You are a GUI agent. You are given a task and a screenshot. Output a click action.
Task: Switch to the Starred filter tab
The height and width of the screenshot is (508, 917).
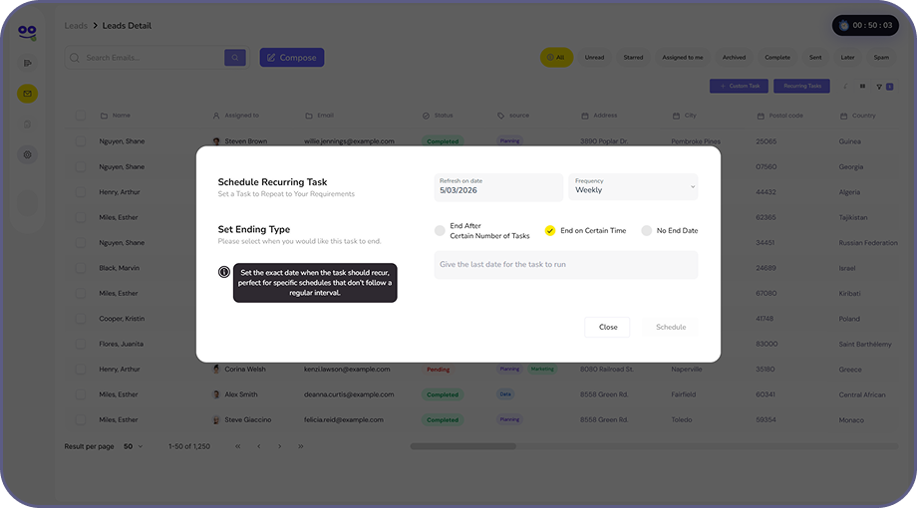[x=633, y=58]
